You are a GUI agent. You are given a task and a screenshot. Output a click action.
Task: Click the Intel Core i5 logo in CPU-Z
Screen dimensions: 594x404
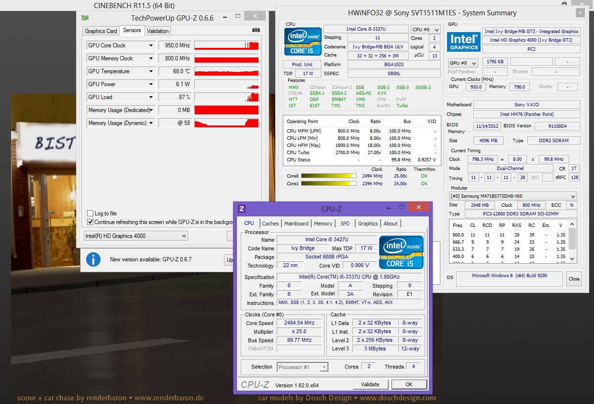pyautogui.click(x=401, y=252)
